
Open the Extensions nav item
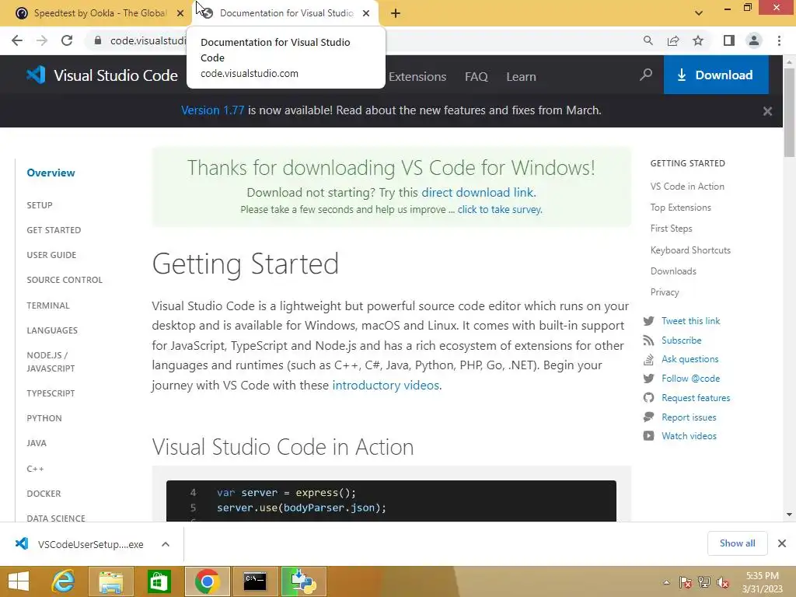coord(417,77)
